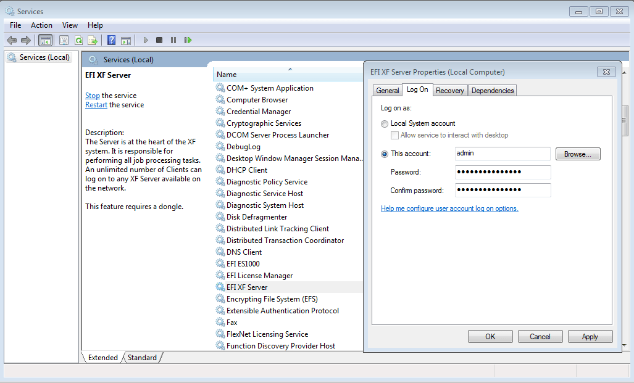The height and width of the screenshot is (383, 634).
Task: Click the Password field
Action: (503, 172)
